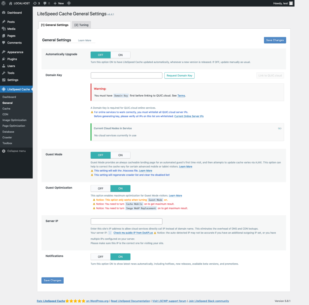309x305 pixels.
Task: Click the on WordPress.org footer link
Action: tap(97, 301)
